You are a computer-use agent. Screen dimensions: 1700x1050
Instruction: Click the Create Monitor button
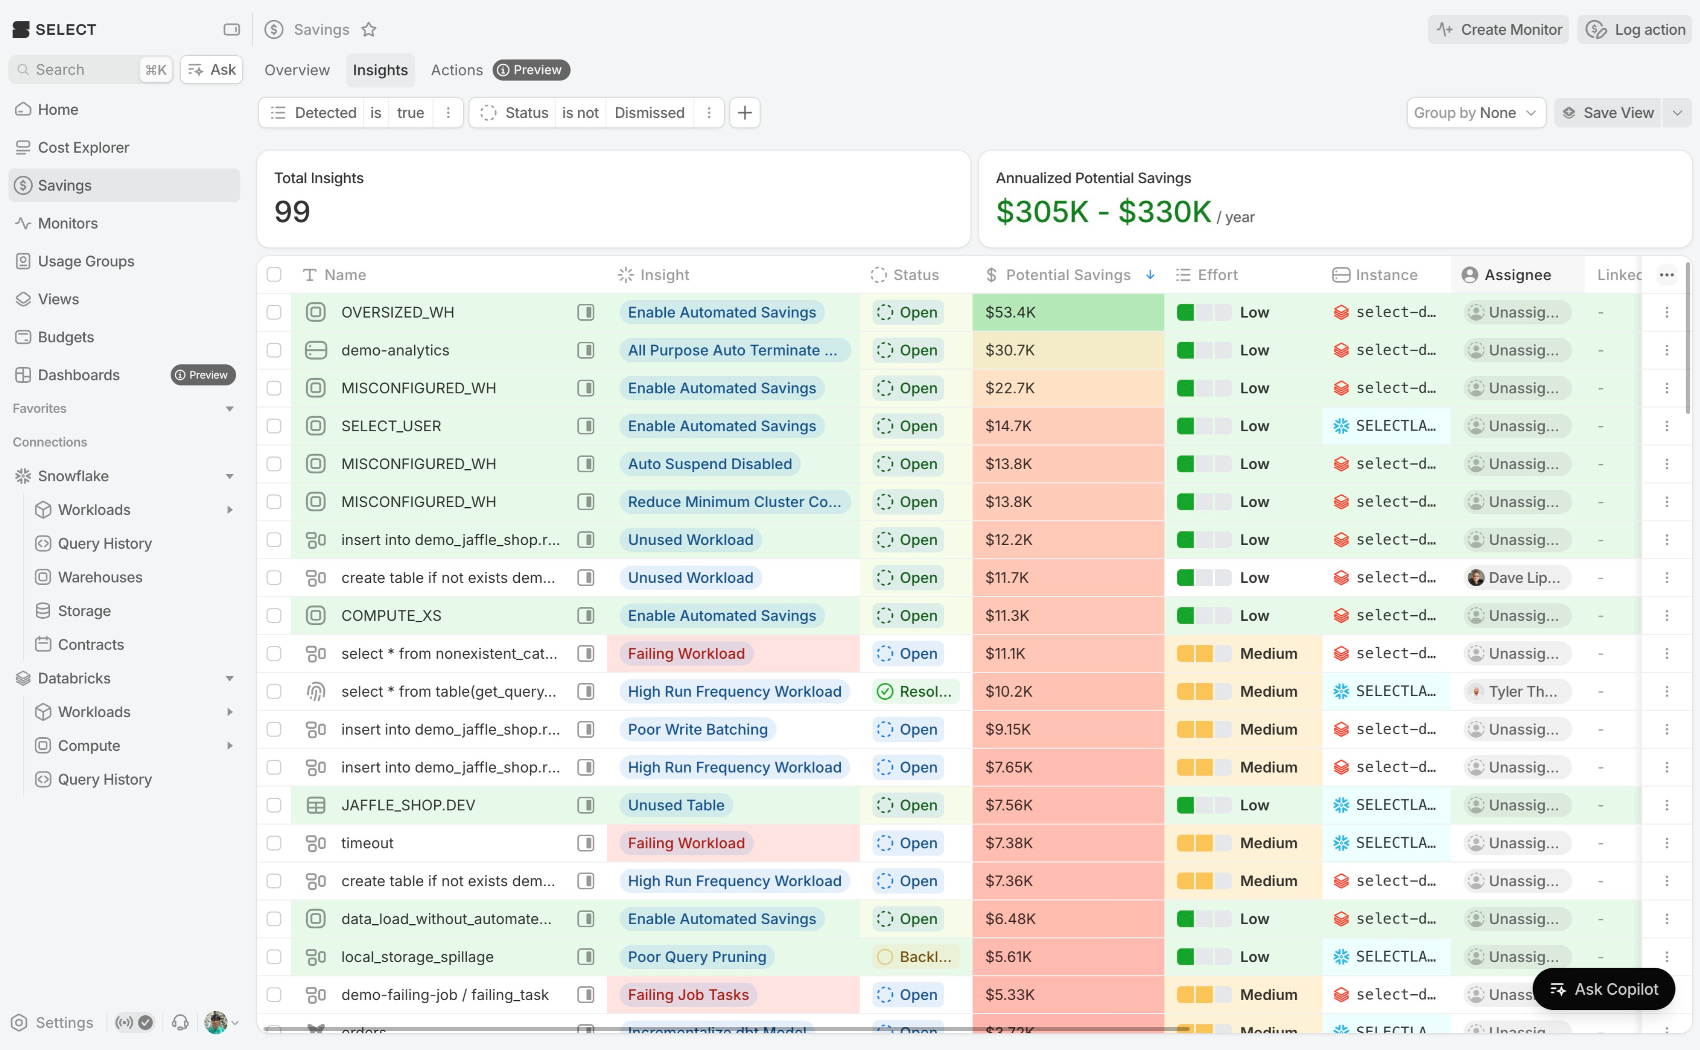click(1498, 29)
